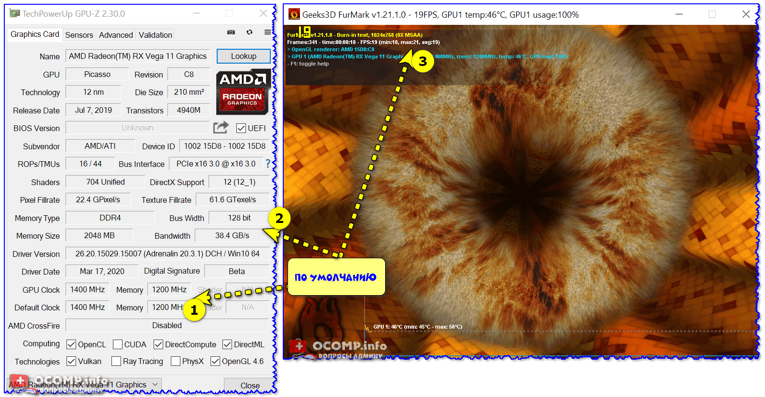Click the Memory Size value 2048 MB
765x397 pixels.
[x=100, y=235]
